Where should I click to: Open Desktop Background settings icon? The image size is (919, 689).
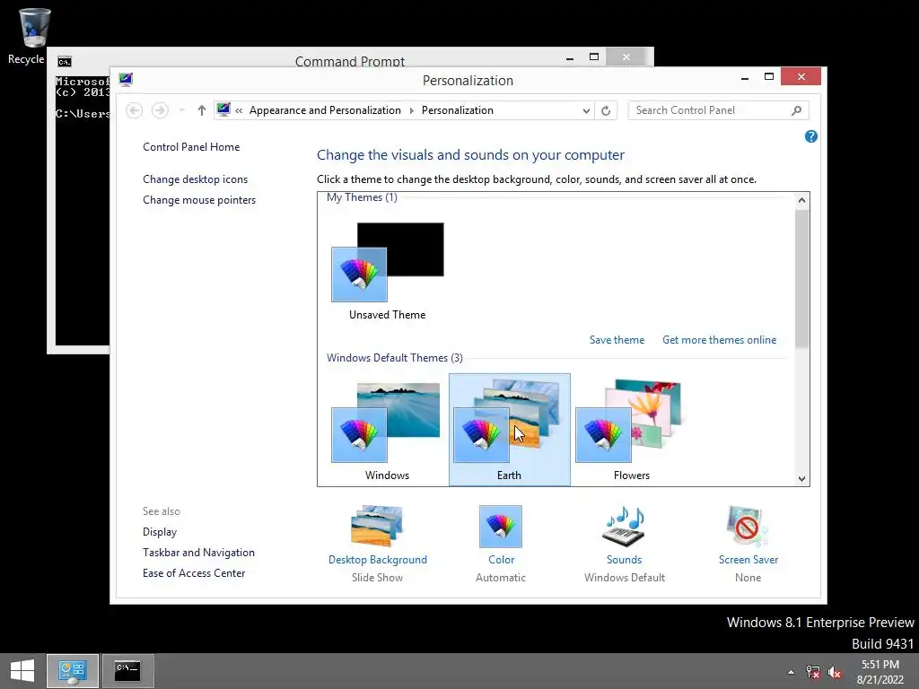(x=378, y=526)
